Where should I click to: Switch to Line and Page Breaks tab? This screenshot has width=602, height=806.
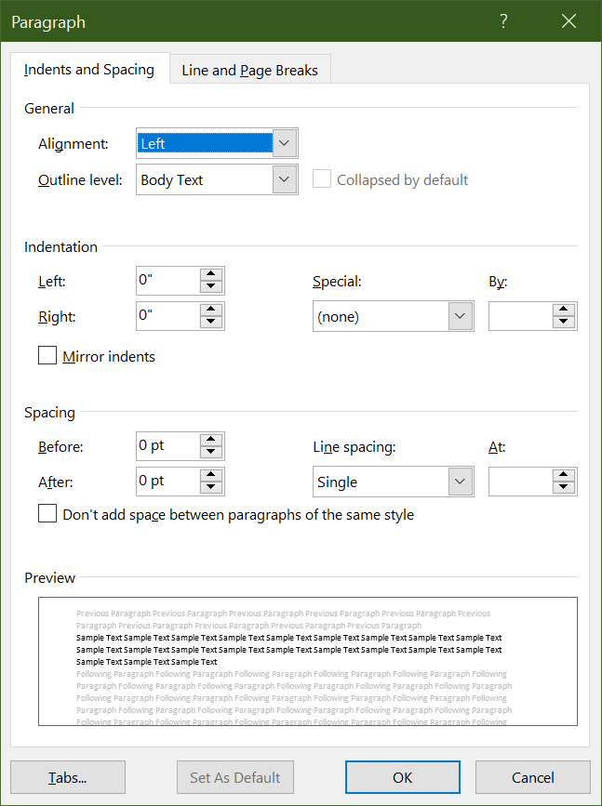(249, 70)
